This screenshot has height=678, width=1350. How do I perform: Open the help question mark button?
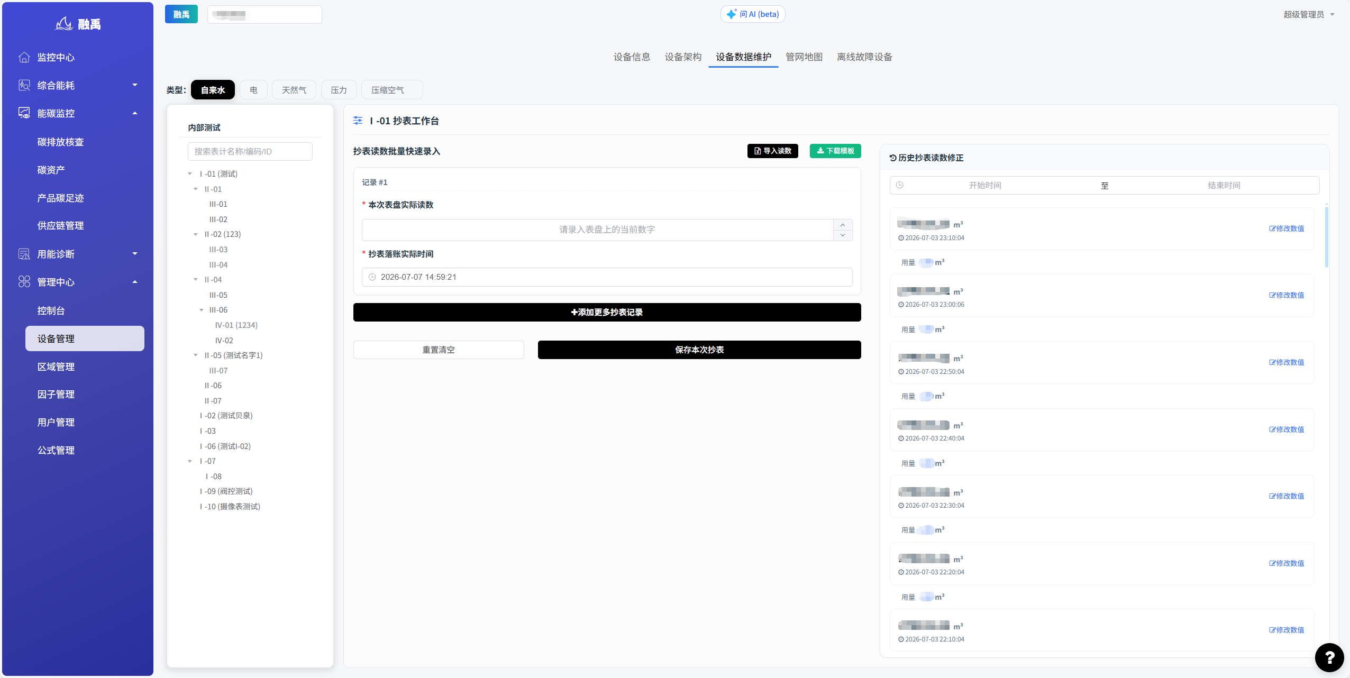pos(1329,657)
